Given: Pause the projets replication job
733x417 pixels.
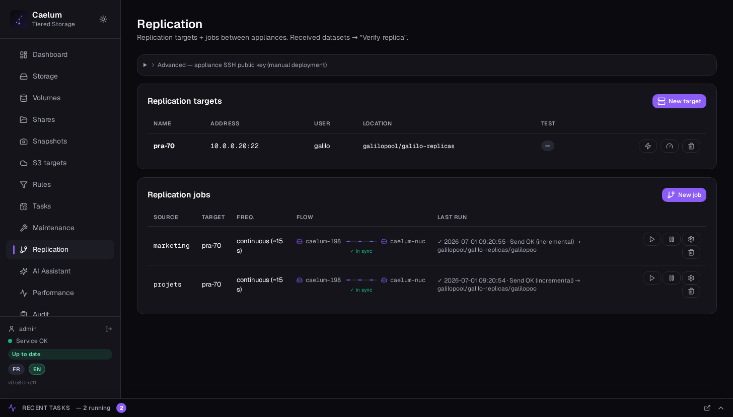Looking at the screenshot, I should (x=672, y=278).
